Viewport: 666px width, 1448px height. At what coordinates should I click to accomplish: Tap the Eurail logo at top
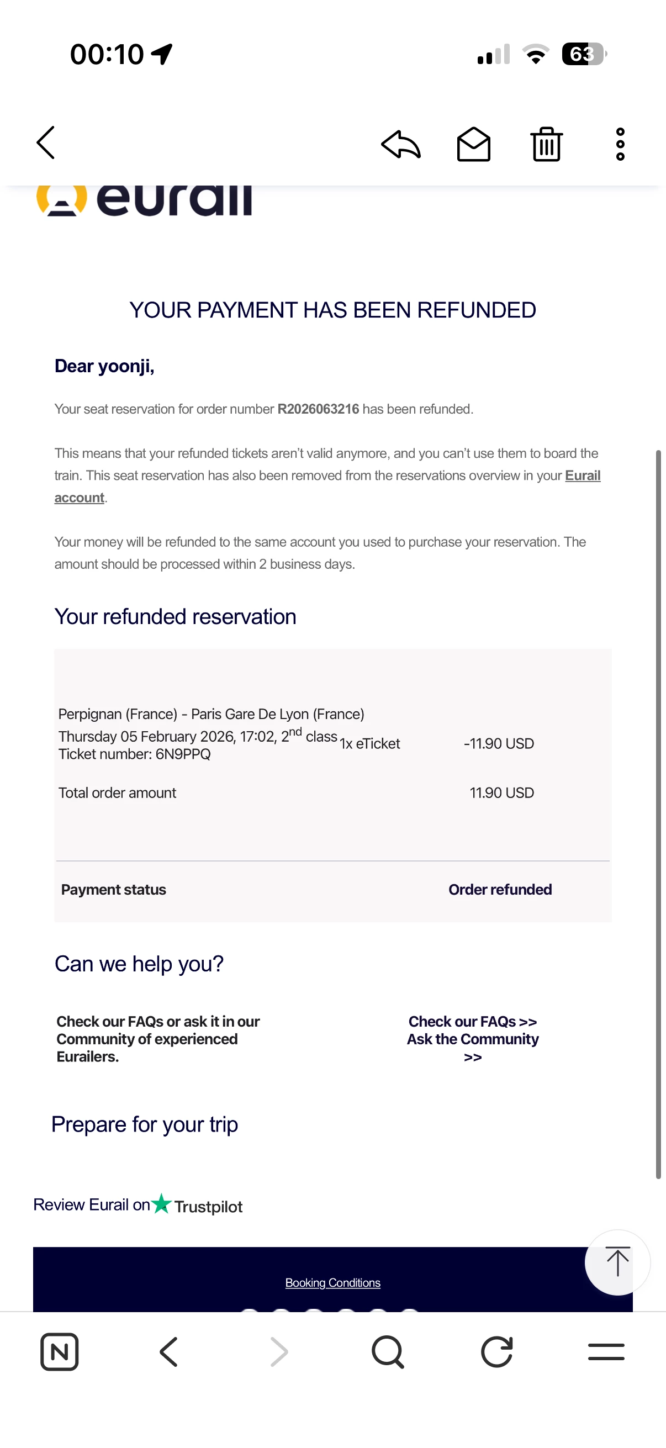click(x=145, y=200)
